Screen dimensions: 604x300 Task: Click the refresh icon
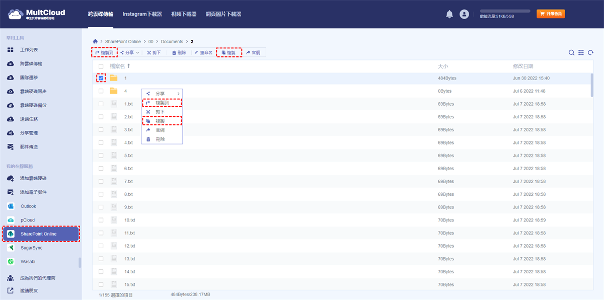click(590, 52)
